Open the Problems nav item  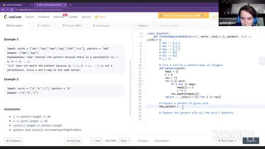coord(44,17)
